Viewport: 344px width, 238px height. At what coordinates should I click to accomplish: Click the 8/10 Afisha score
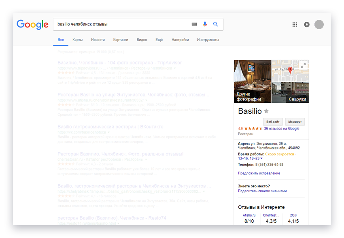(249, 221)
